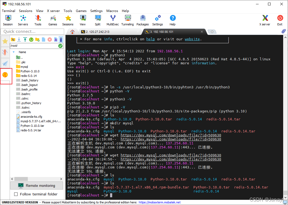Viewport: 288px width, 205px height.
Task: Go to parent folder in SFTP toolbar
Action: 13,40
